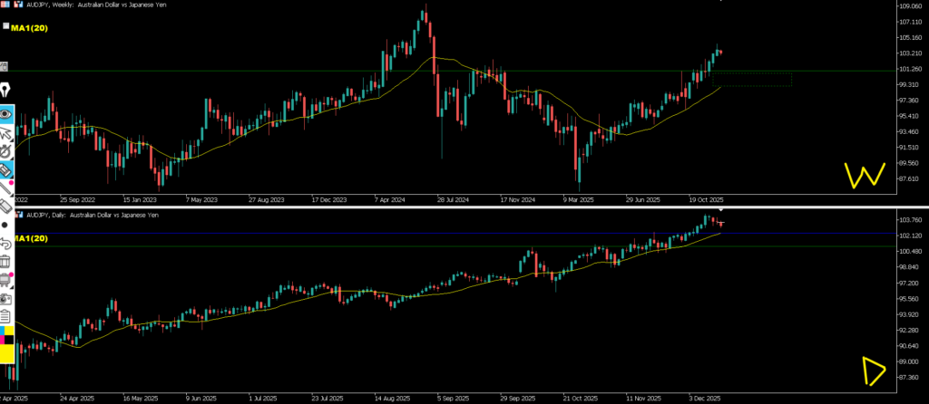
Task: Toggle the eye visibility tool
Action: (5, 114)
